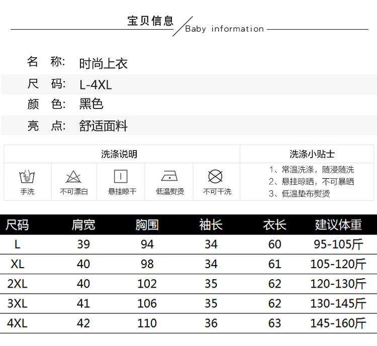Viewport: 377px width, 346px height.
Task: Click sleeve length 36 in 4XL row
Action: (x=211, y=323)
